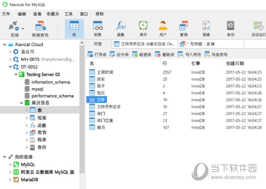Select the 表 node under 雇员信息
Screen dimensions: 266x189
(x=40, y=110)
